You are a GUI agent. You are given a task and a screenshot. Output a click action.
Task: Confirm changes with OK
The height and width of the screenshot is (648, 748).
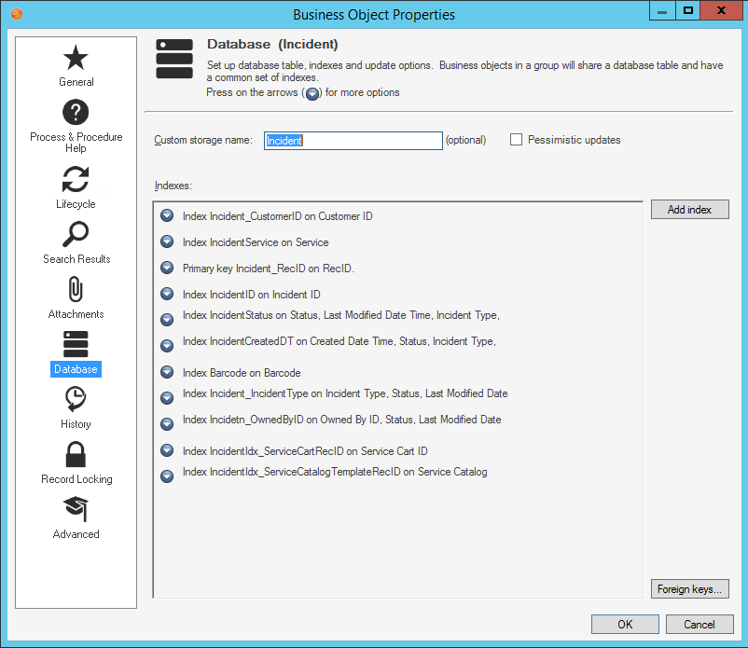coord(624,624)
